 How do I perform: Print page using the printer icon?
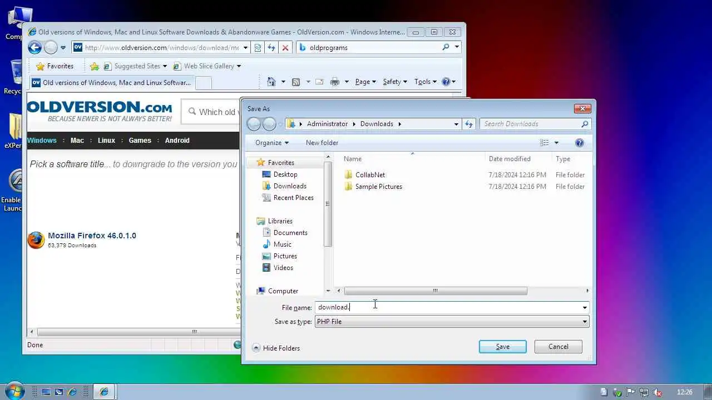point(334,82)
